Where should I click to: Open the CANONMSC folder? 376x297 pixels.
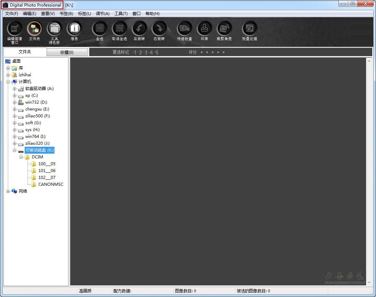51,184
